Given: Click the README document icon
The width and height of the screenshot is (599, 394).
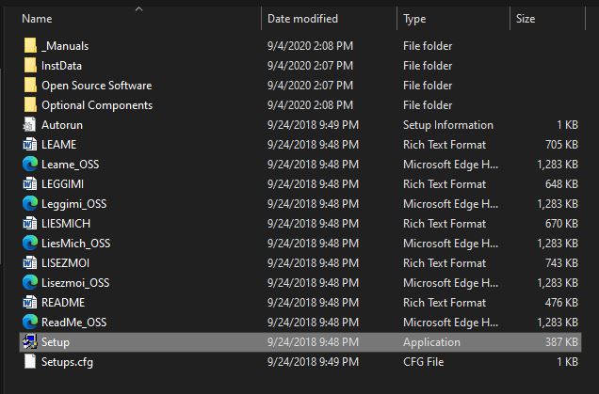Looking at the screenshot, I should 30,303.
